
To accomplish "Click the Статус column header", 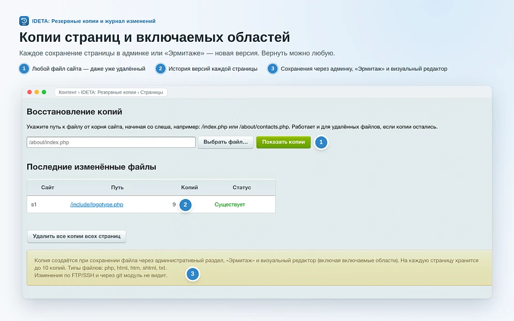I will coord(241,187).
